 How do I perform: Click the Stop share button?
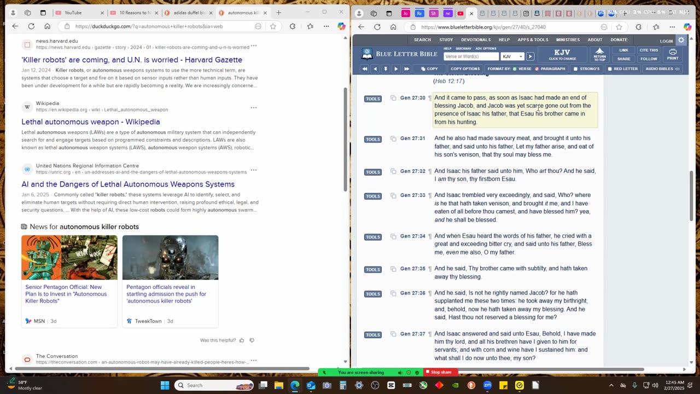tap(439, 373)
